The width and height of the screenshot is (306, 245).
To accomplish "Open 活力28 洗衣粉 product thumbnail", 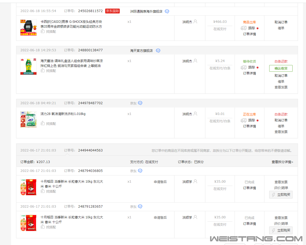I will pos(28,119).
